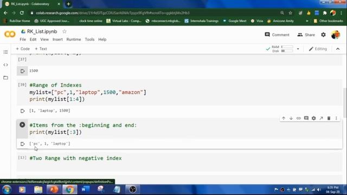The height and width of the screenshot is (195, 347).
Task: Star the RK_List.ipynb notebook
Action: click(65, 31)
